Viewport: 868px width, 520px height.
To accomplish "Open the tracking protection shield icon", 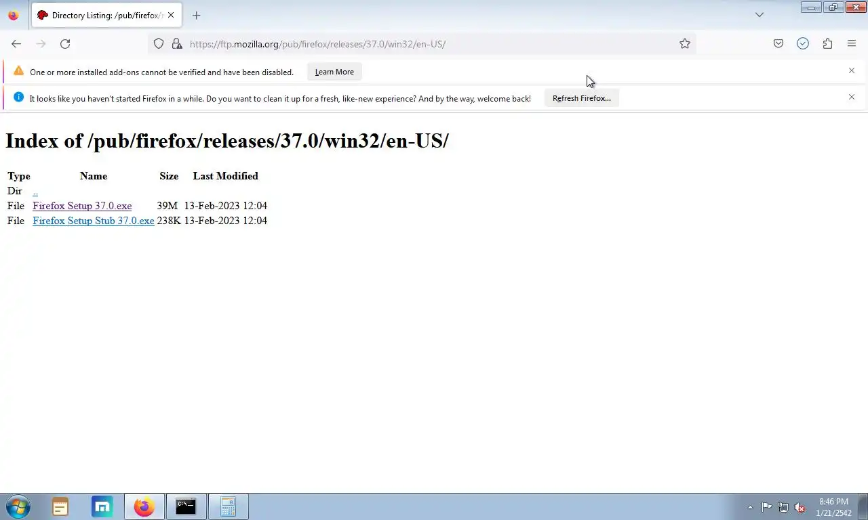I will pos(159,44).
